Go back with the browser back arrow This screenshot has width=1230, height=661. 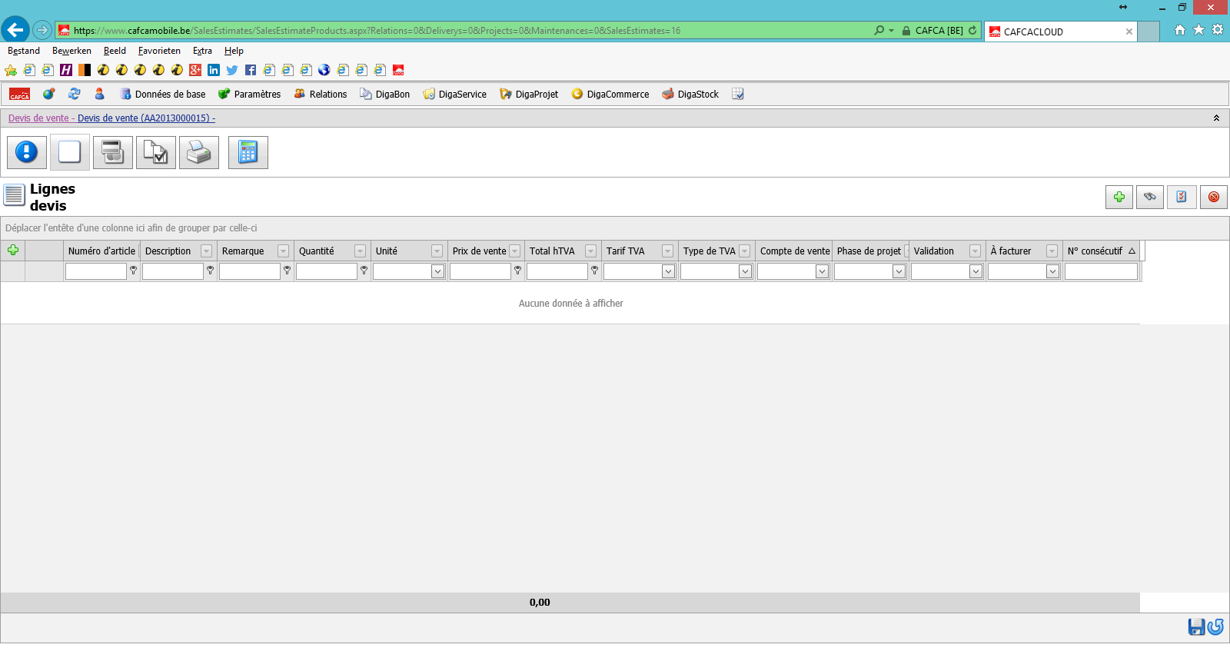(15, 30)
